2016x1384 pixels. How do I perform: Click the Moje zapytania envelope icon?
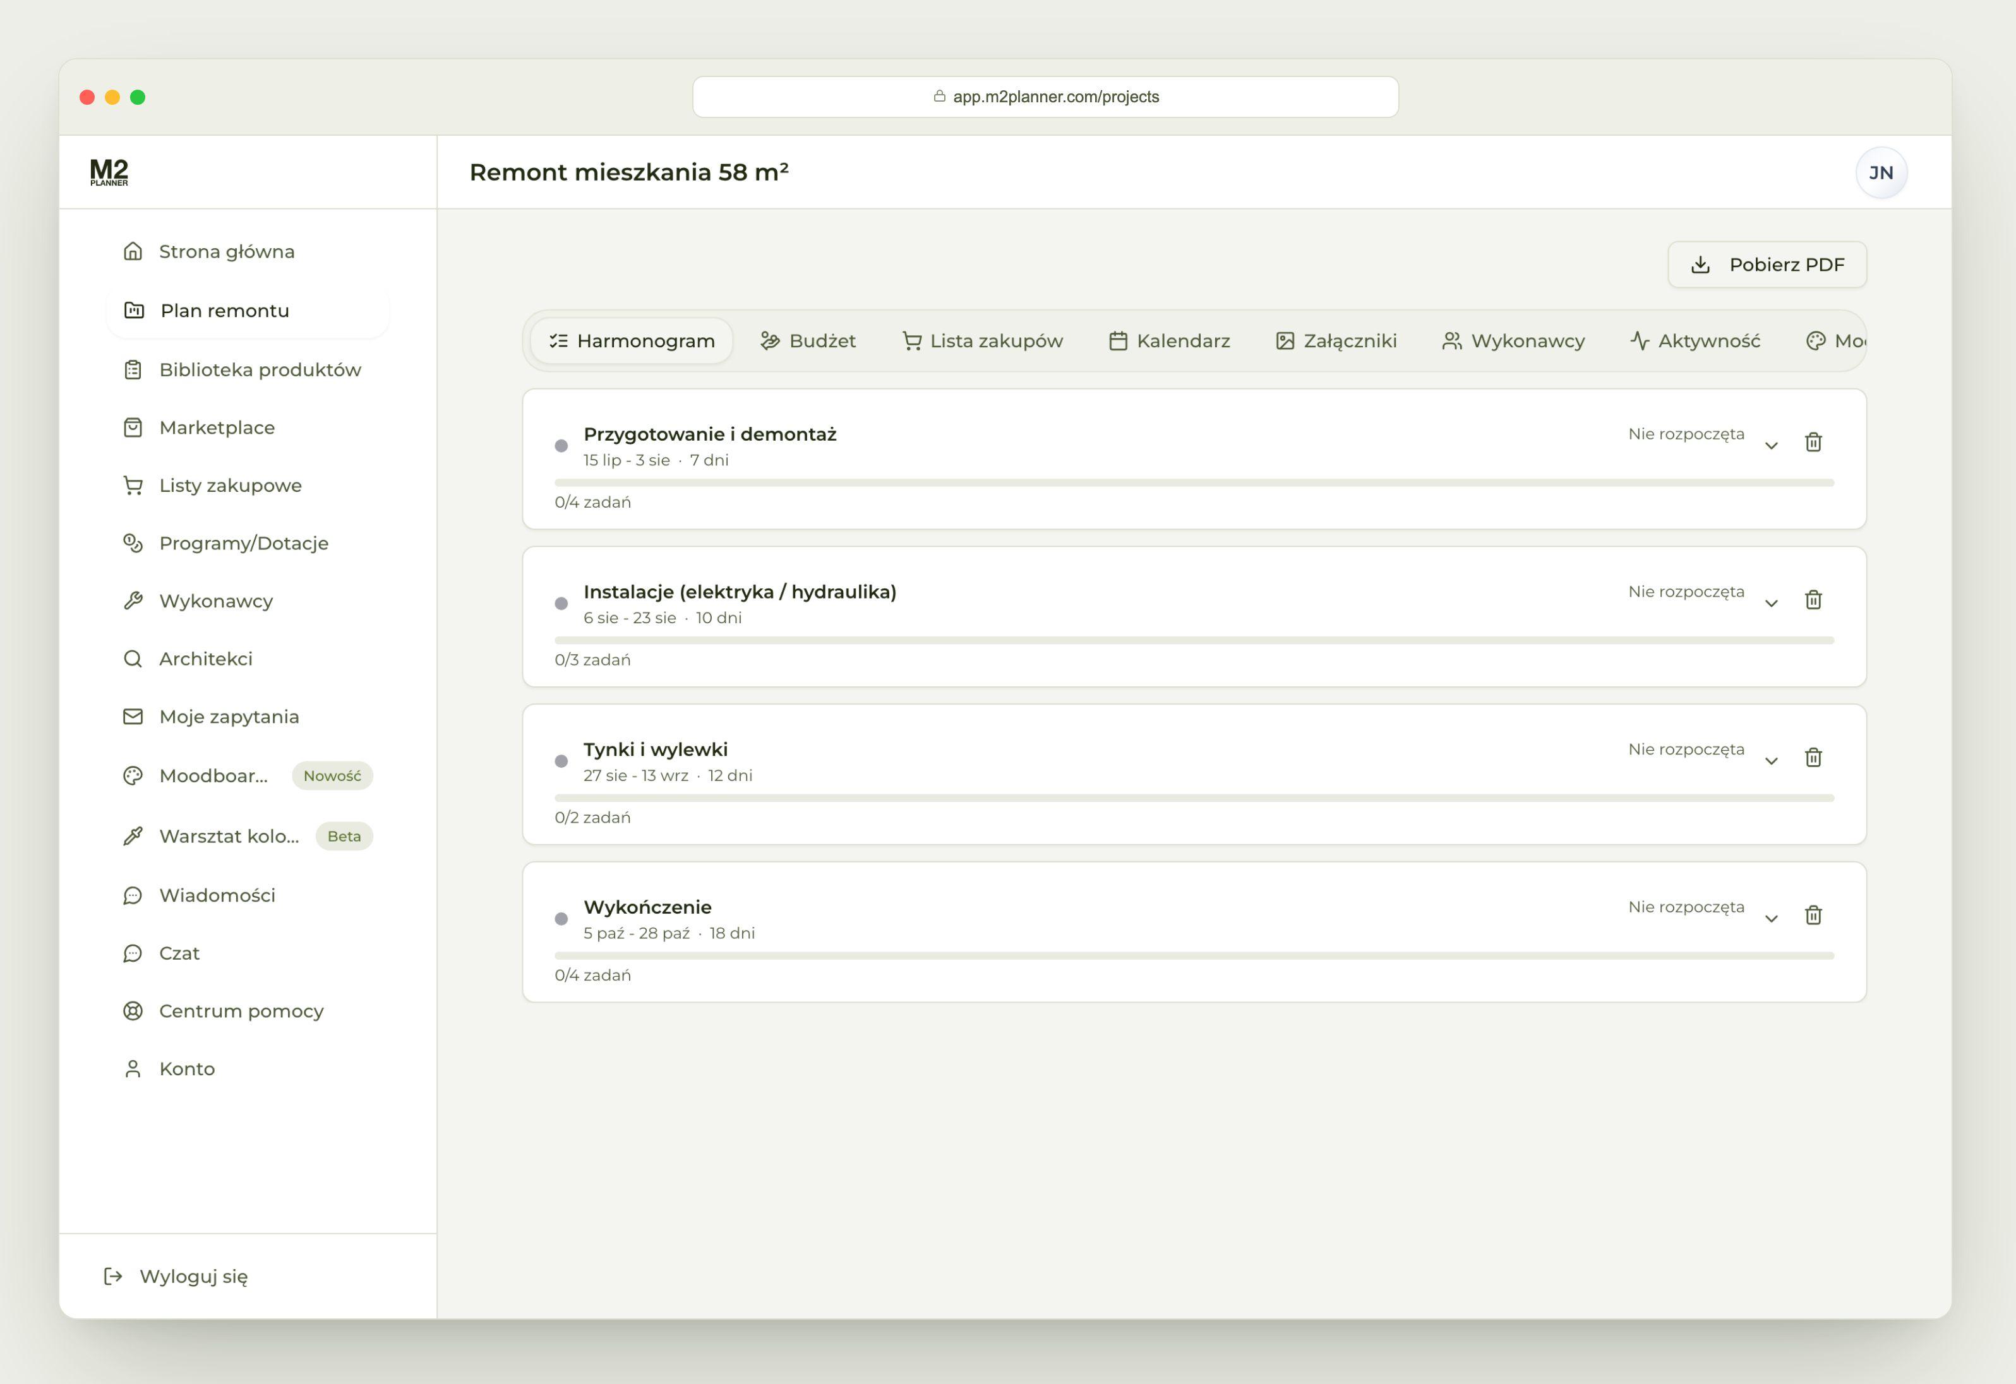(133, 716)
